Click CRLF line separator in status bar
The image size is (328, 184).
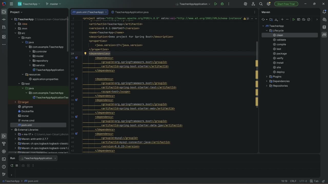tap(293, 181)
